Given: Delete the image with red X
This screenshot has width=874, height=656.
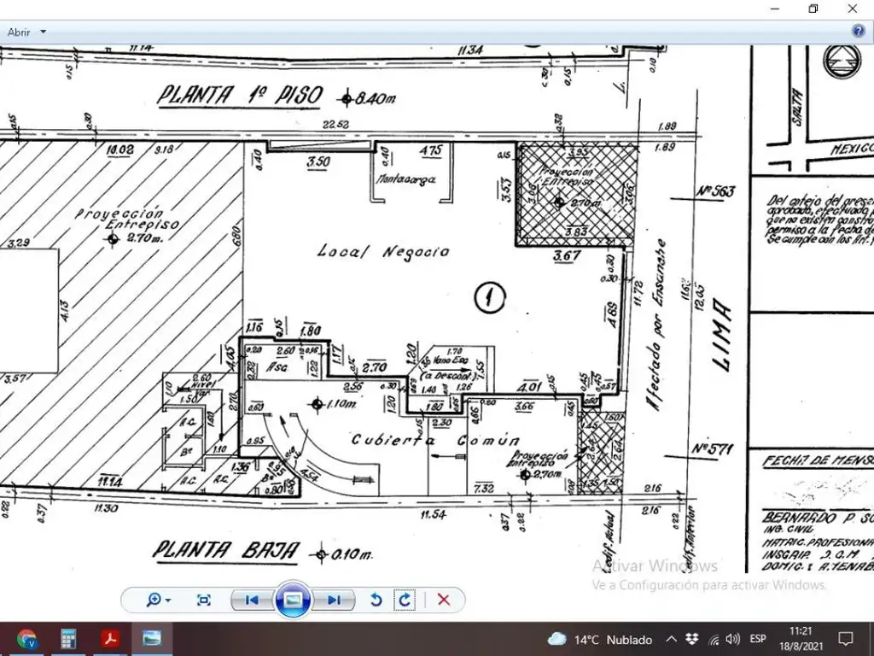Looking at the screenshot, I should (x=444, y=600).
